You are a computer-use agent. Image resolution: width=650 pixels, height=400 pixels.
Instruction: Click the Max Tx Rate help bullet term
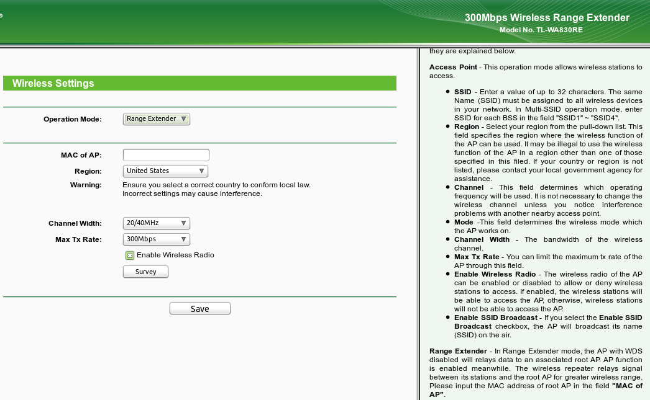click(477, 257)
